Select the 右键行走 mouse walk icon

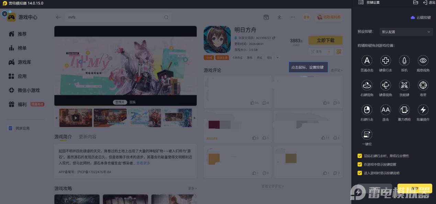[x=367, y=110]
